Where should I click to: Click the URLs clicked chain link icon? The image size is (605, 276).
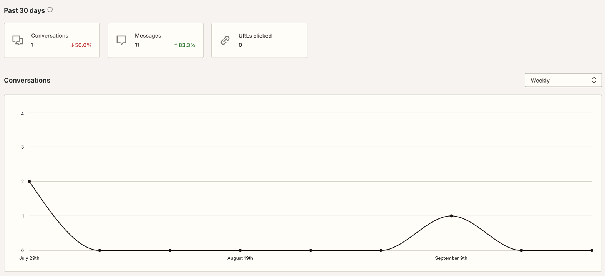(225, 40)
